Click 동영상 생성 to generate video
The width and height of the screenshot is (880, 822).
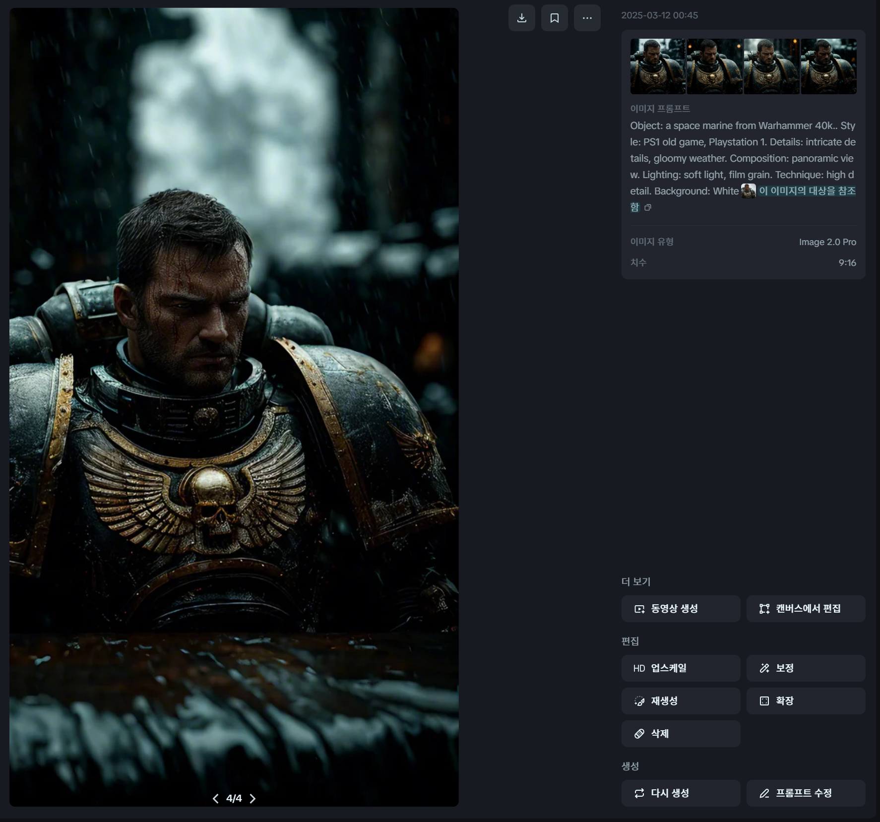coord(681,609)
